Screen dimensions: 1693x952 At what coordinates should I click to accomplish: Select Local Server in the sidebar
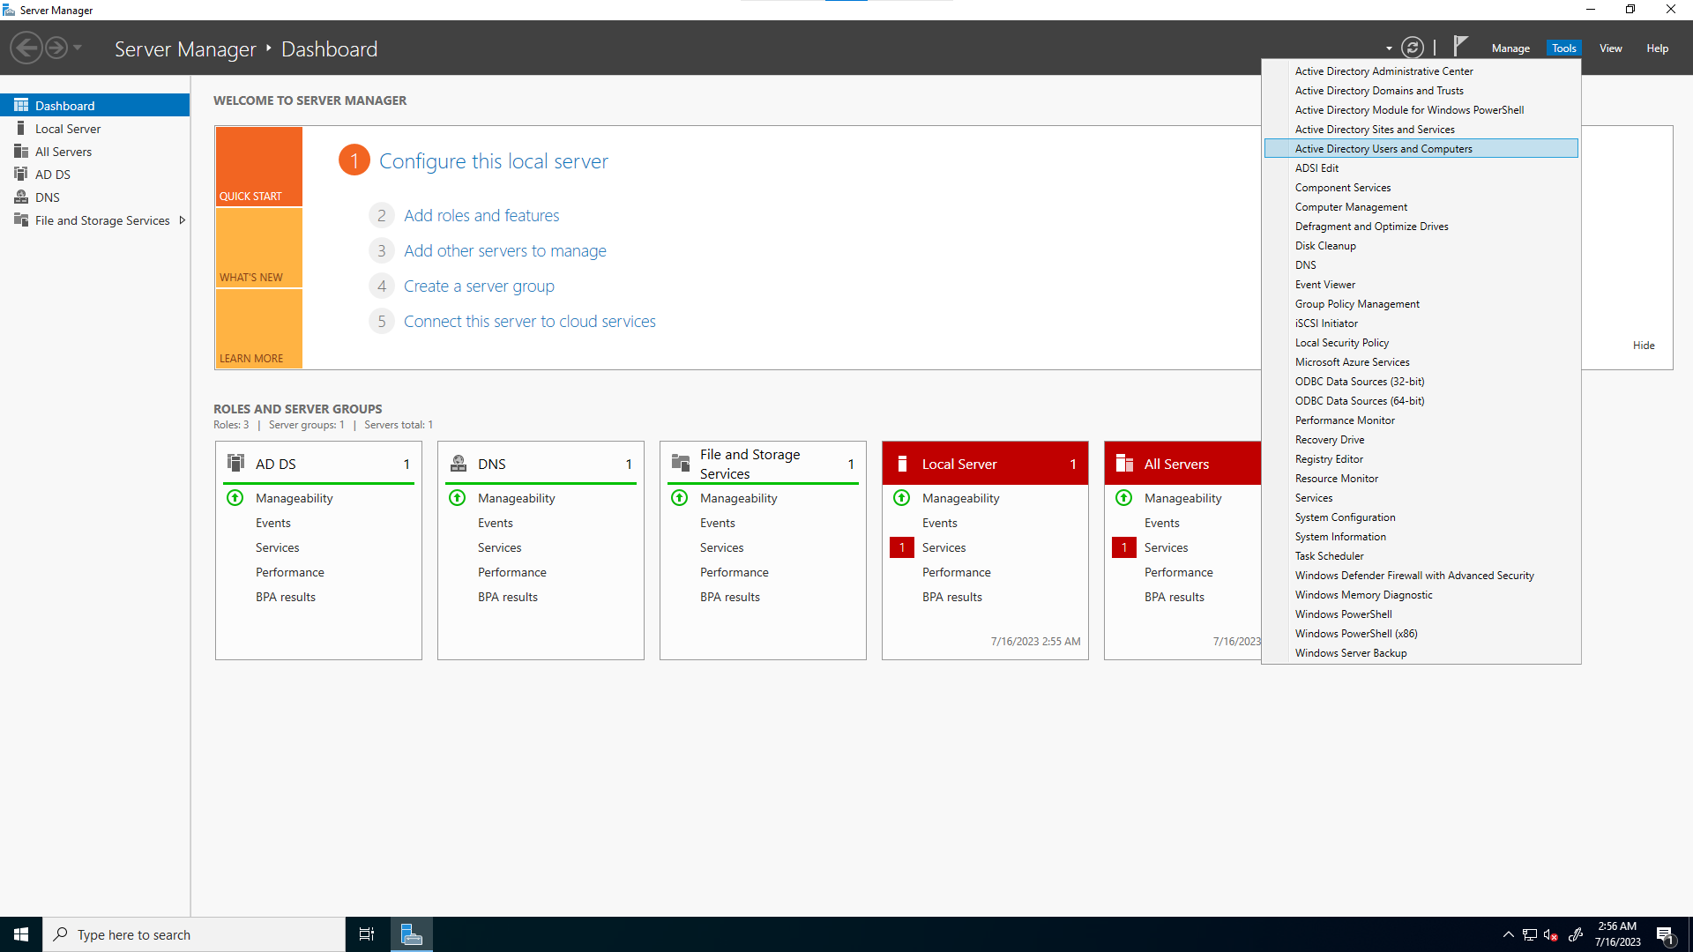(95, 129)
